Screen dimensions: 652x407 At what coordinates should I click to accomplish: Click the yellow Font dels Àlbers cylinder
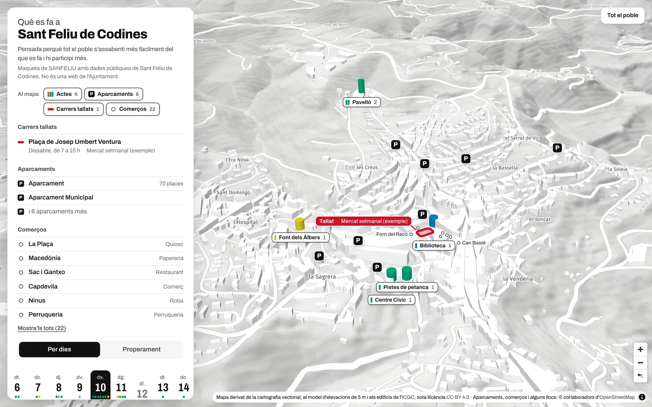[300, 224]
